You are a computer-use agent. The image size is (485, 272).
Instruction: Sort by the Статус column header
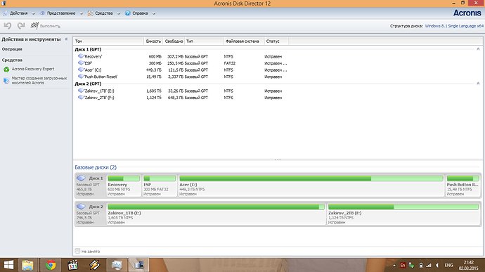coord(276,41)
